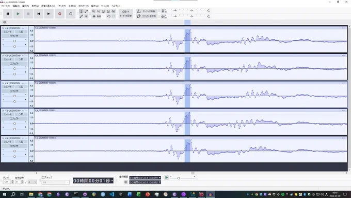
Task: Click the Windows Start button
Action: (x=4, y=194)
